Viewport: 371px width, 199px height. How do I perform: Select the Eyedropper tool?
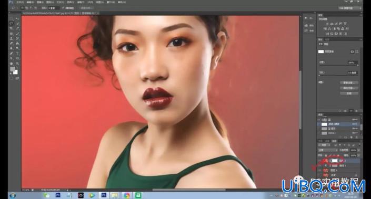point(17,28)
